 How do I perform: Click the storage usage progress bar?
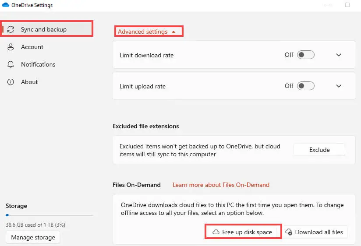pyautogui.click(x=50, y=215)
